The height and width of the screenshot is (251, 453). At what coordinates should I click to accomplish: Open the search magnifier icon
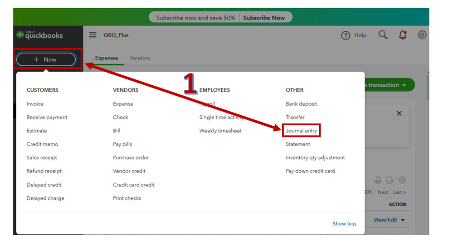(383, 35)
